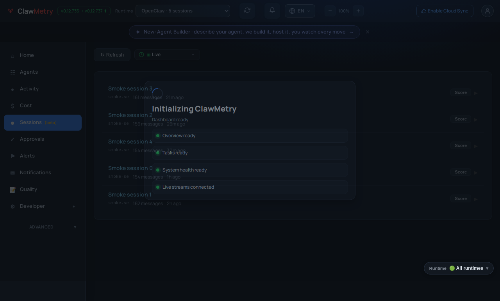
Task: Open Alerts page in sidebar
Action: 43,156
